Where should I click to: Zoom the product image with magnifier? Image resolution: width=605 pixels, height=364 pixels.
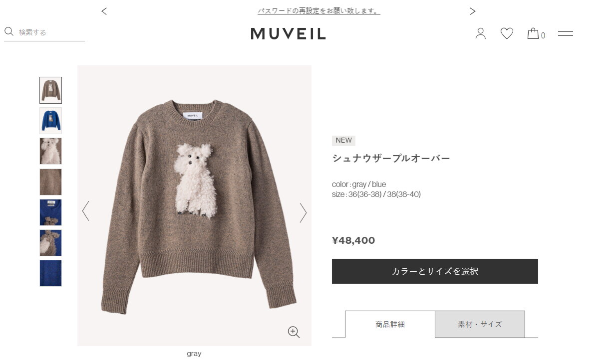(x=294, y=332)
